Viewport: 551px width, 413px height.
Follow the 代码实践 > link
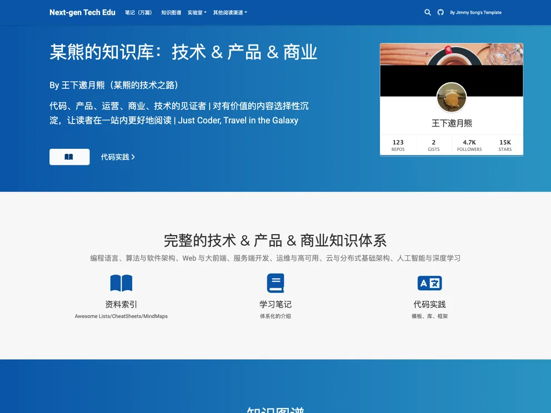(x=118, y=157)
